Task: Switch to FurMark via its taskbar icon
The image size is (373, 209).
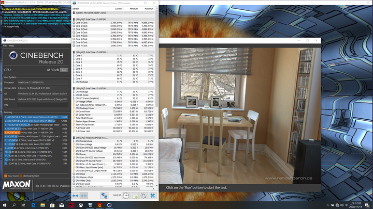Action: tap(99, 205)
